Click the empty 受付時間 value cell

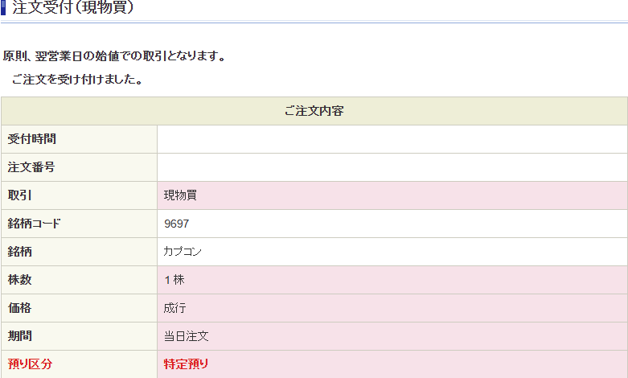click(392, 139)
